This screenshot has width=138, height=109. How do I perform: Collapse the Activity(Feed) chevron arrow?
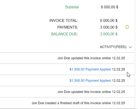click(130, 47)
